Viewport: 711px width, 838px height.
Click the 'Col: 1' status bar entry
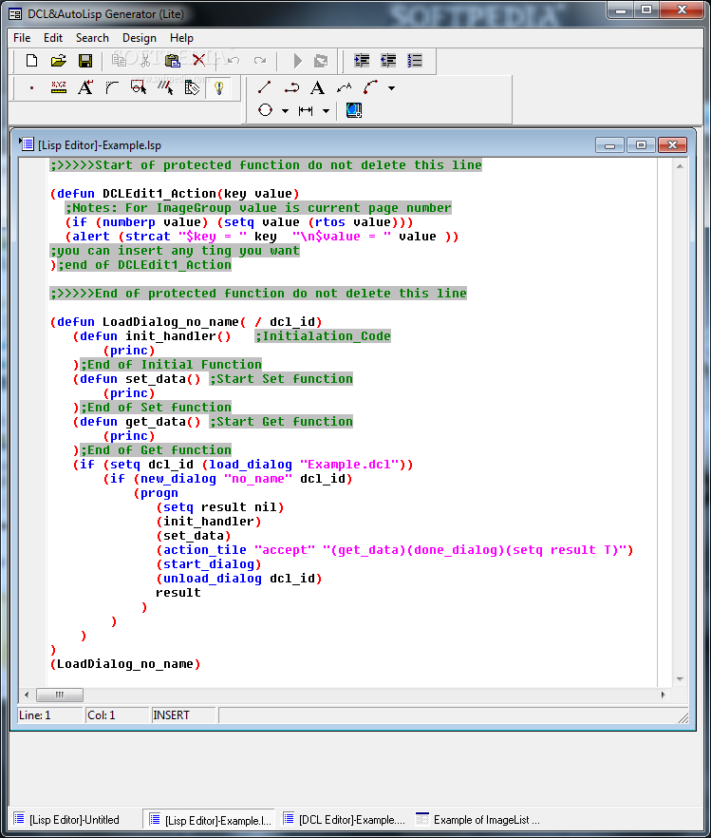[x=117, y=715]
